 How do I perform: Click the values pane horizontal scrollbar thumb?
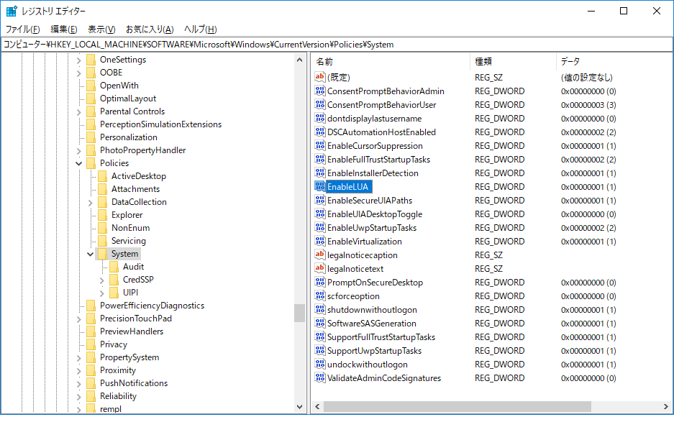click(x=457, y=406)
